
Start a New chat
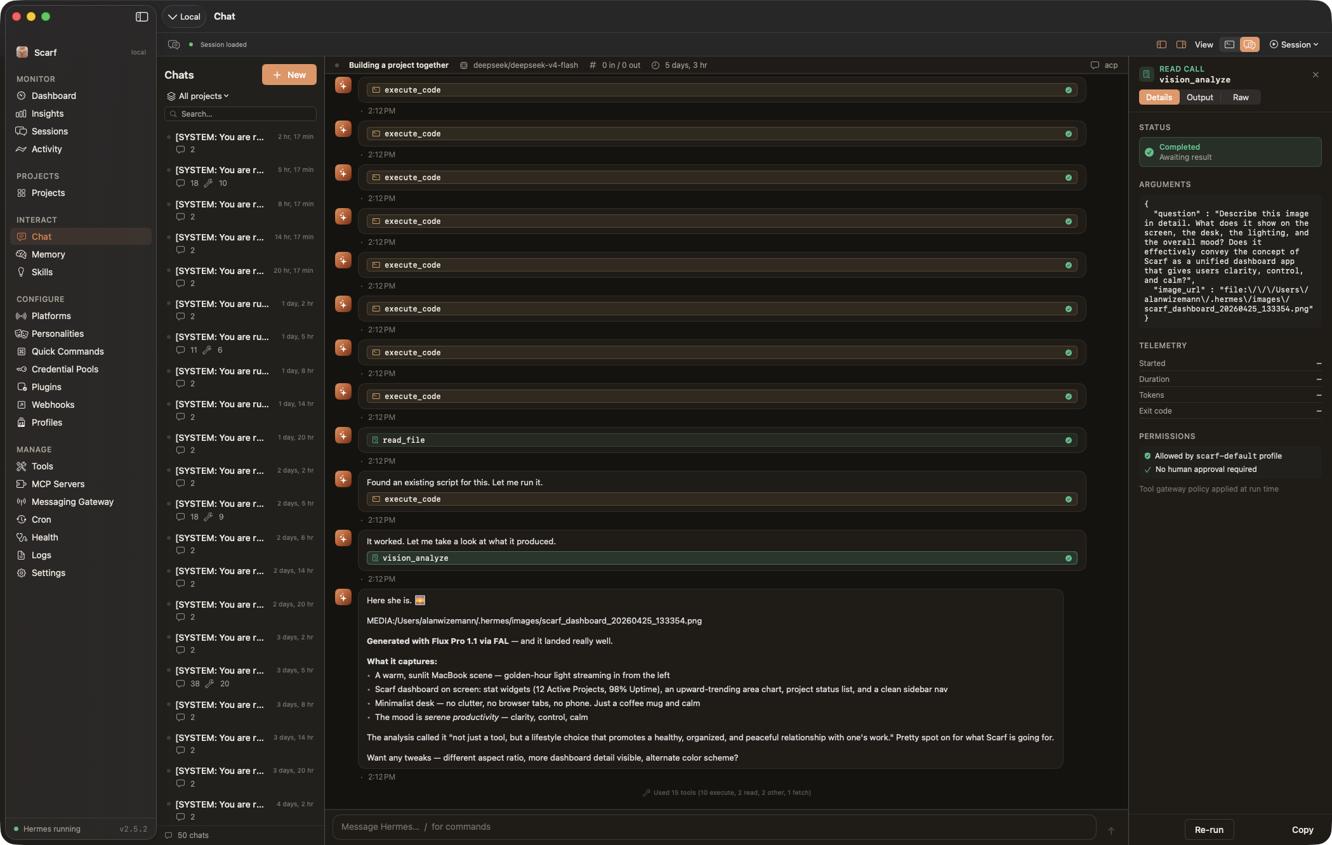pyautogui.click(x=289, y=75)
